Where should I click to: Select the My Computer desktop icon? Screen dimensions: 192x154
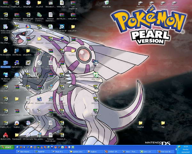(5, 64)
